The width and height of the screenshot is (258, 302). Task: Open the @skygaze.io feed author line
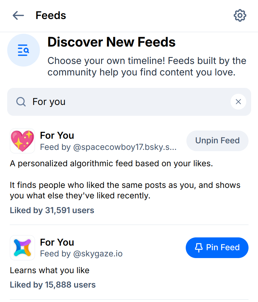coord(81,253)
